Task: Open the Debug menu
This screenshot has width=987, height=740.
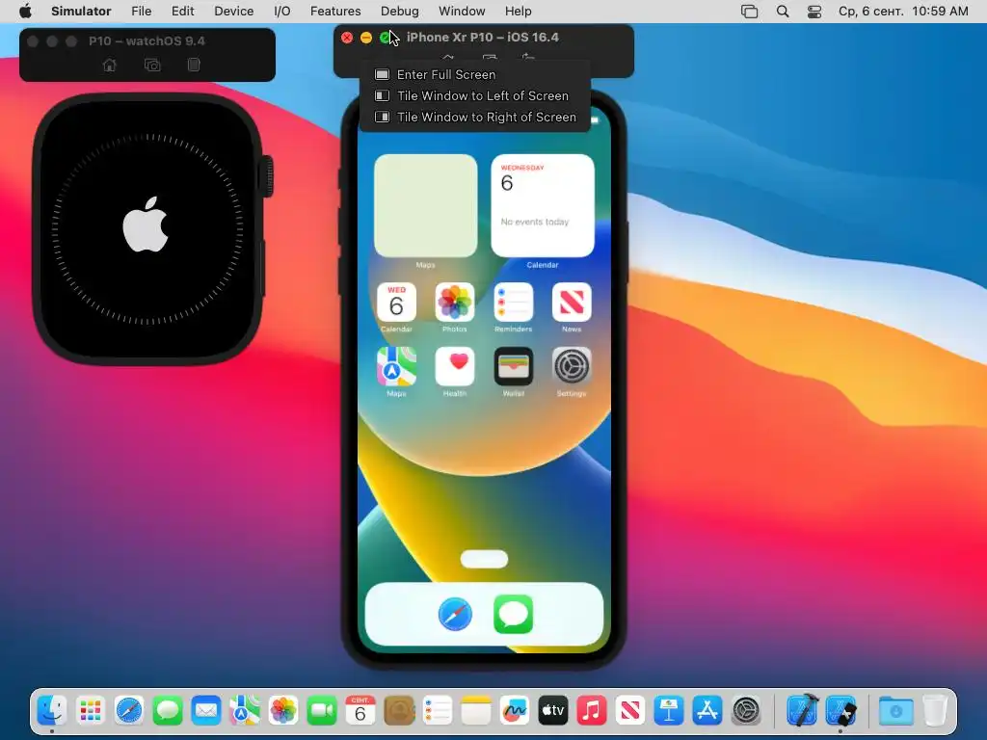Action: coord(399,11)
